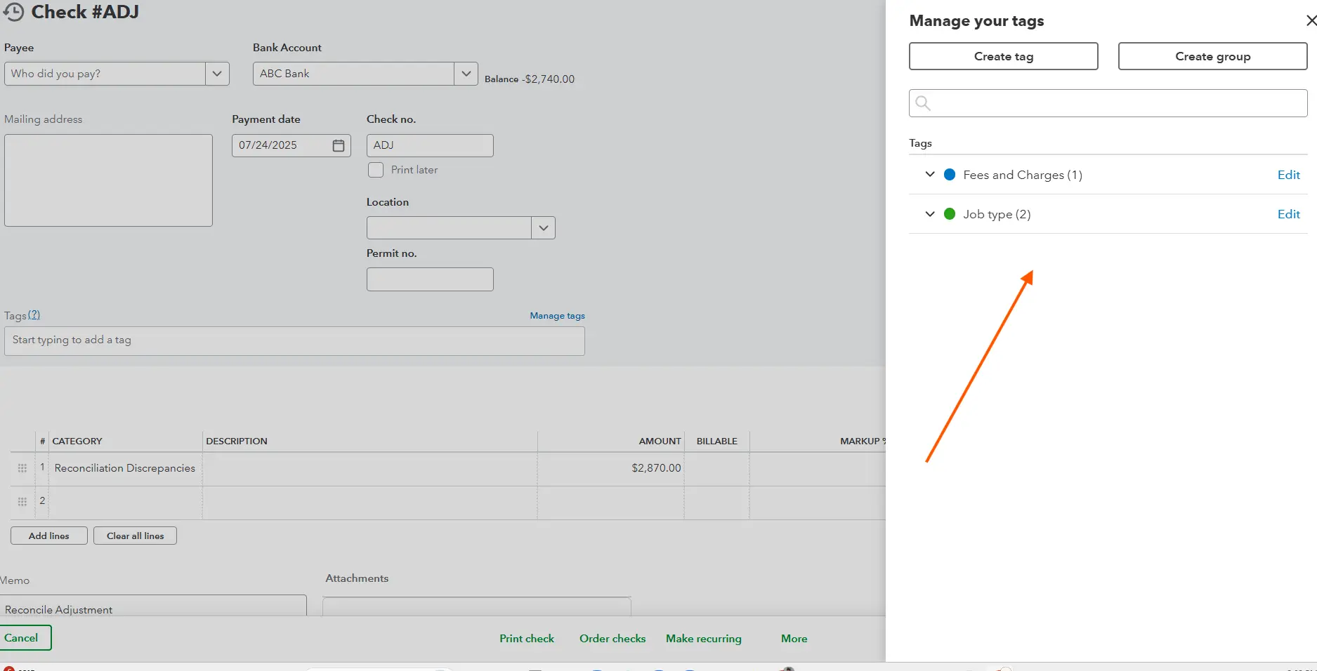Click the Check no. input field
The image size is (1317, 671).
tap(430, 145)
